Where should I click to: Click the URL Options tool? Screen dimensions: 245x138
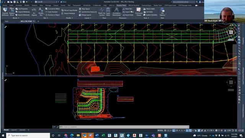click(x=162, y=12)
